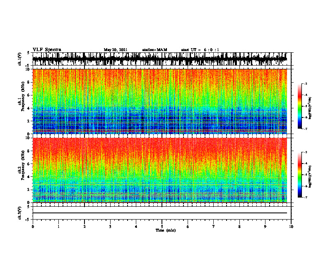The height and width of the screenshot is (254, 328).
Task: Click the "VLF Spectra" plot title
Action: 47,50
